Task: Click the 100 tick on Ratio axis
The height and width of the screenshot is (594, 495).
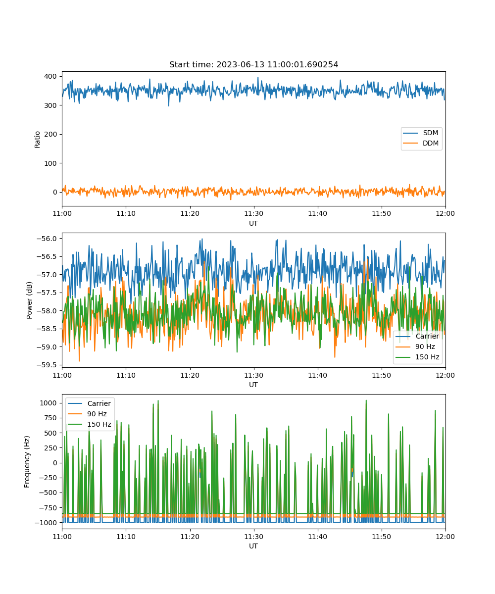Action: pyautogui.click(x=52, y=163)
